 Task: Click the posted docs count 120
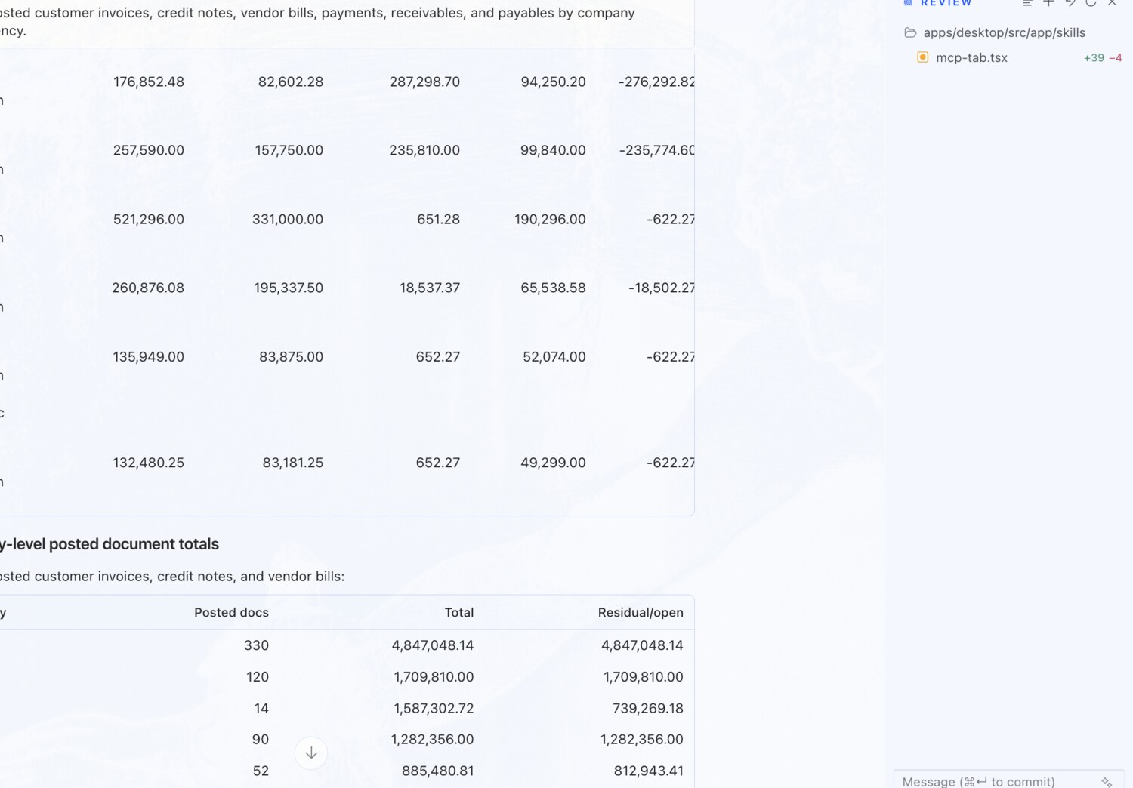coord(258,677)
